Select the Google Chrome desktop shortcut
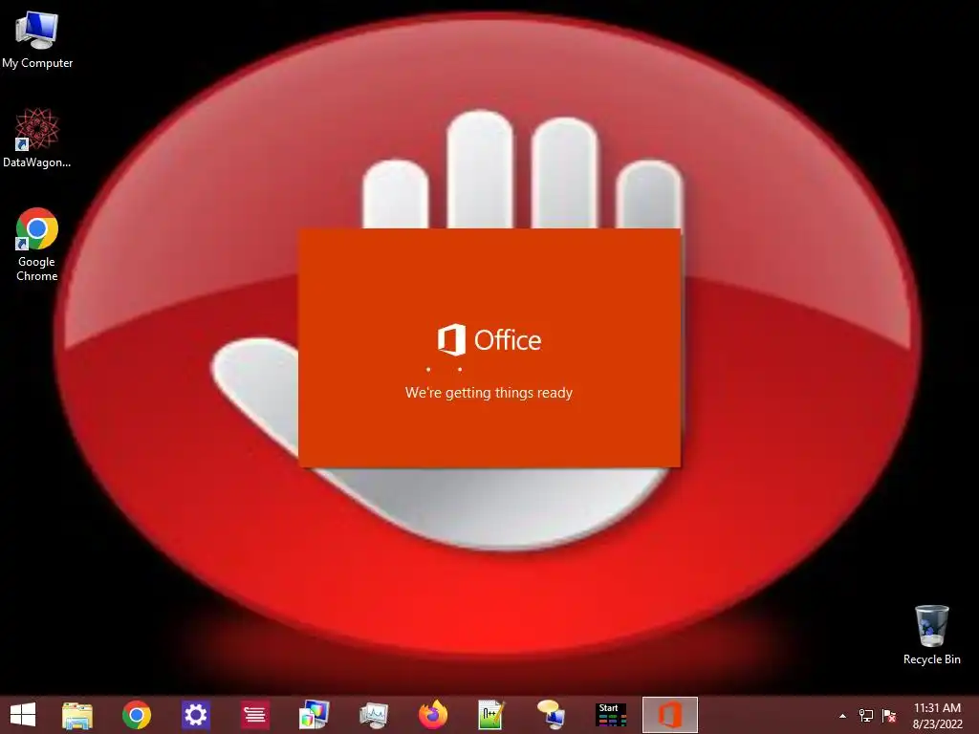 tap(37, 245)
